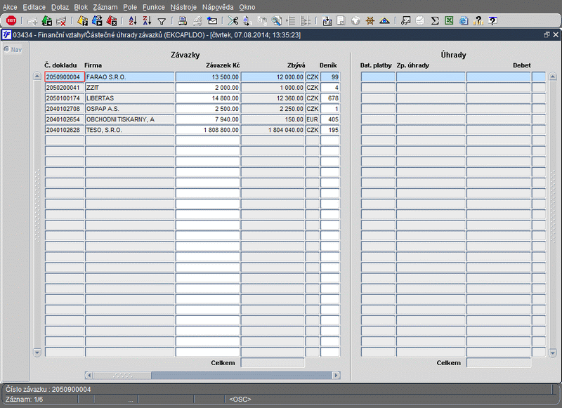562x408 pixels.
Task: Open the Okno menu
Action: coord(247,7)
